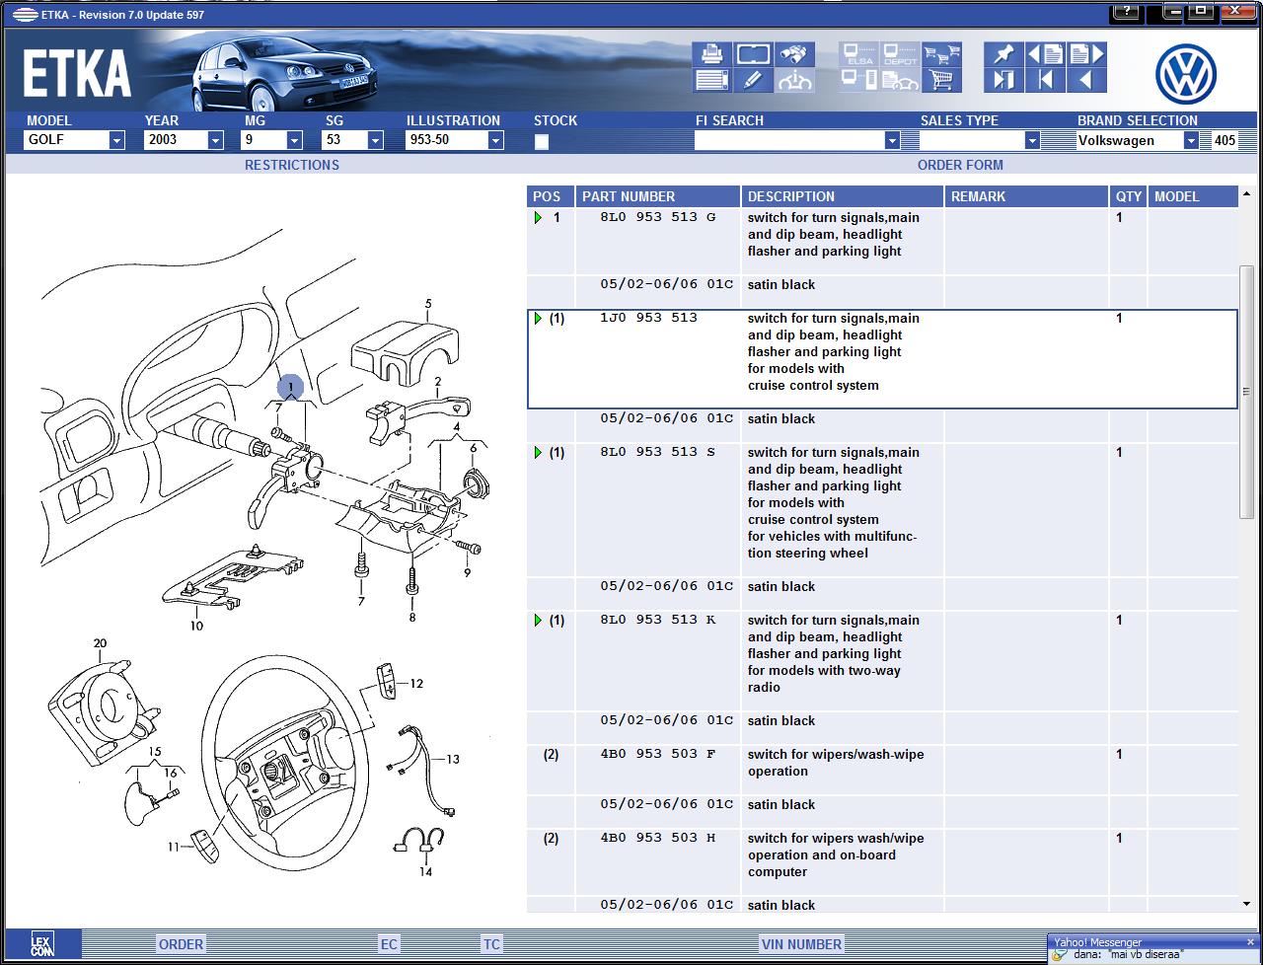Expand green arrow for 8L0 953 513 K
Image resolution: width=1263 pixels, height=965 pixels.
coord(538,620)
